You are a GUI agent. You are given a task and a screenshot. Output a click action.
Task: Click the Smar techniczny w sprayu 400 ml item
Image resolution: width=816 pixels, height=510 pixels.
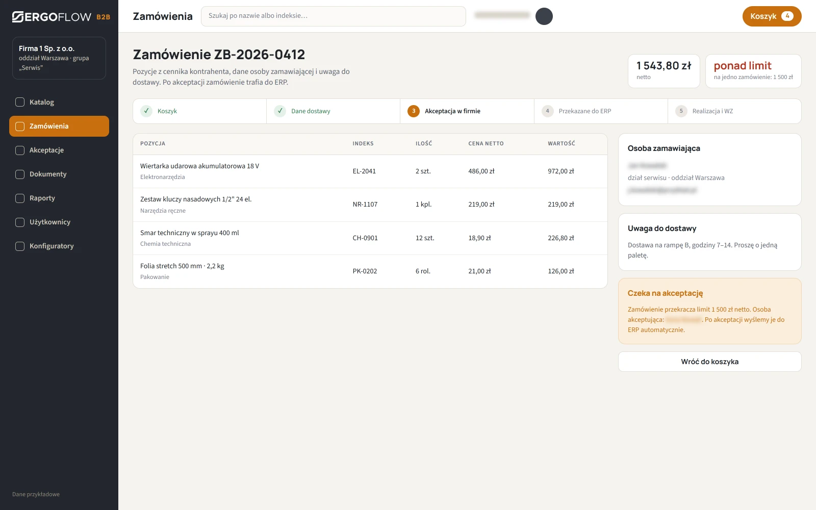[190, 233]
